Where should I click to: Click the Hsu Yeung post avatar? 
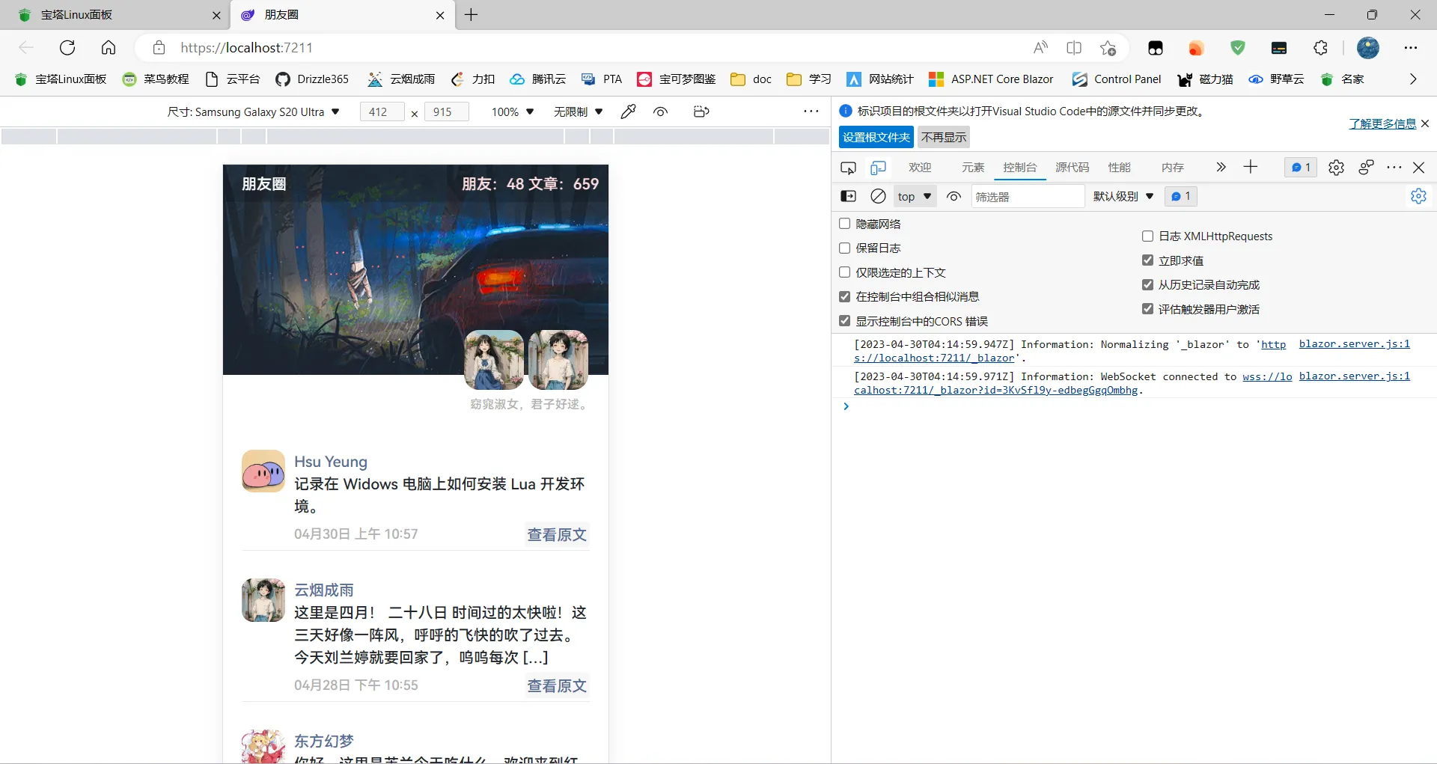pyautogui.click(x=263, y=471)
